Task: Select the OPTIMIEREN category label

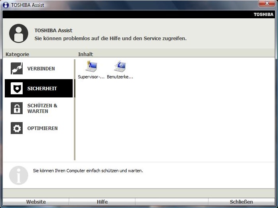Action: pyautogui.click(x=42, y=128)
